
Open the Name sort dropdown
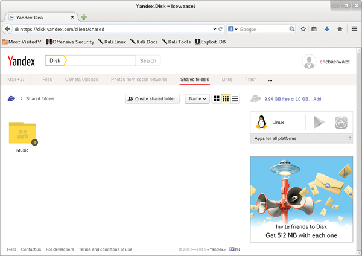pyautogui.click(x=197, y=98)
